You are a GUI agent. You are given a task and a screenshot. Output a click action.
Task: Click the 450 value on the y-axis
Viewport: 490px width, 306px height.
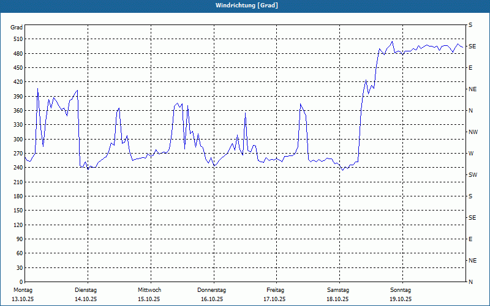[17, 68]
